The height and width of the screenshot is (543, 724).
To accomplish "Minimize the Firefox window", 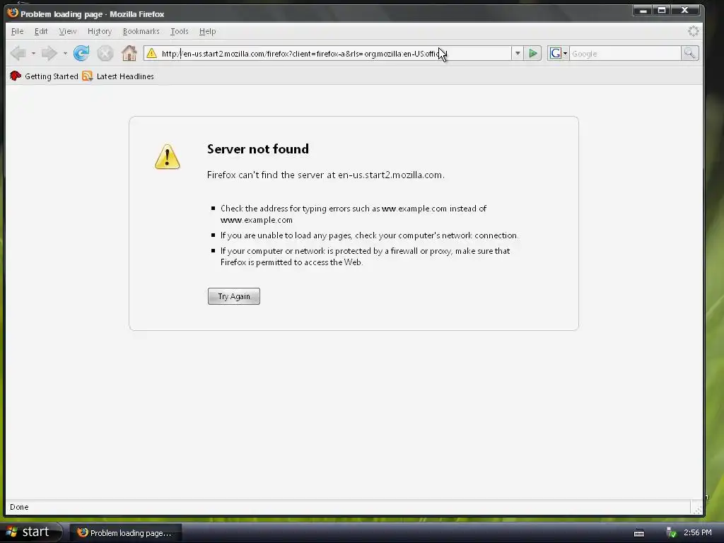I will pyautogui.click(x=643, y=10).
